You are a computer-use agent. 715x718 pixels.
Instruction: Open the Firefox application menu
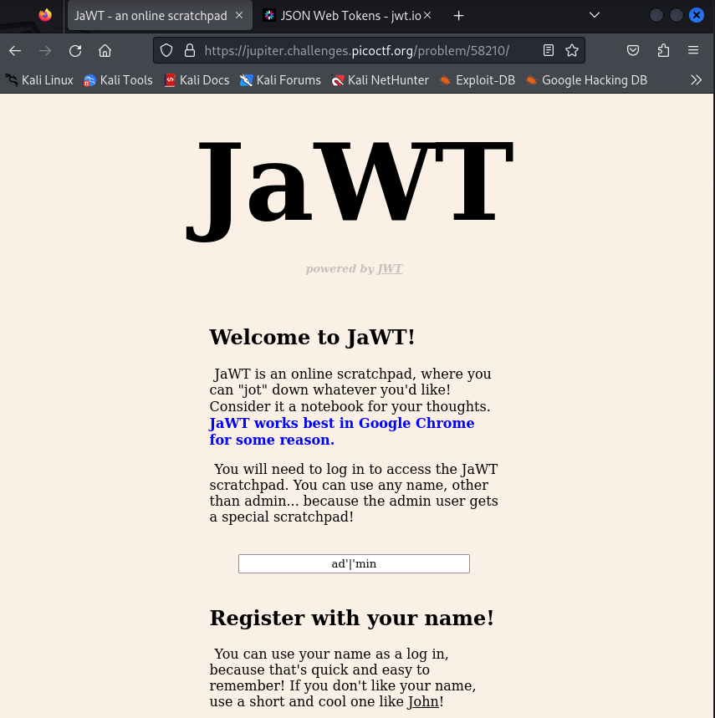[693, 50]
